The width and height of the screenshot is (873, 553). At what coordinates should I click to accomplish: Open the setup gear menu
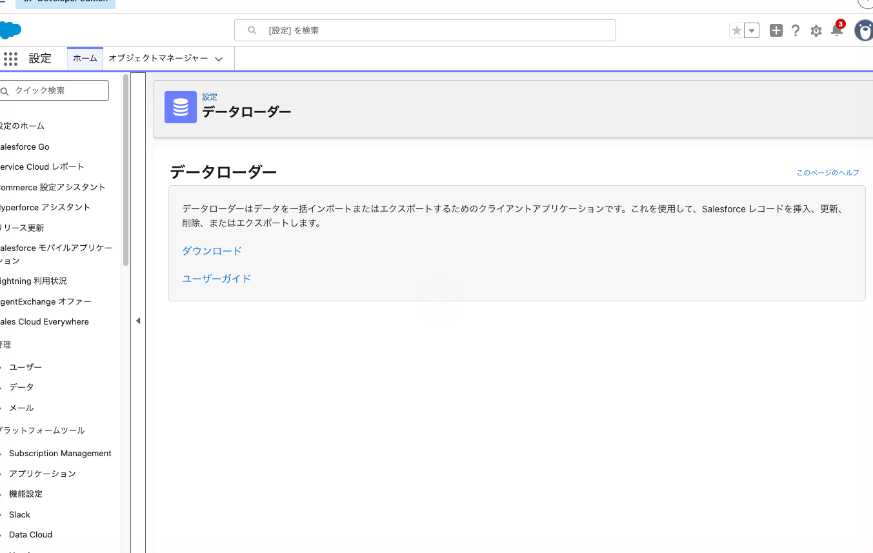(x=816, y=30)
